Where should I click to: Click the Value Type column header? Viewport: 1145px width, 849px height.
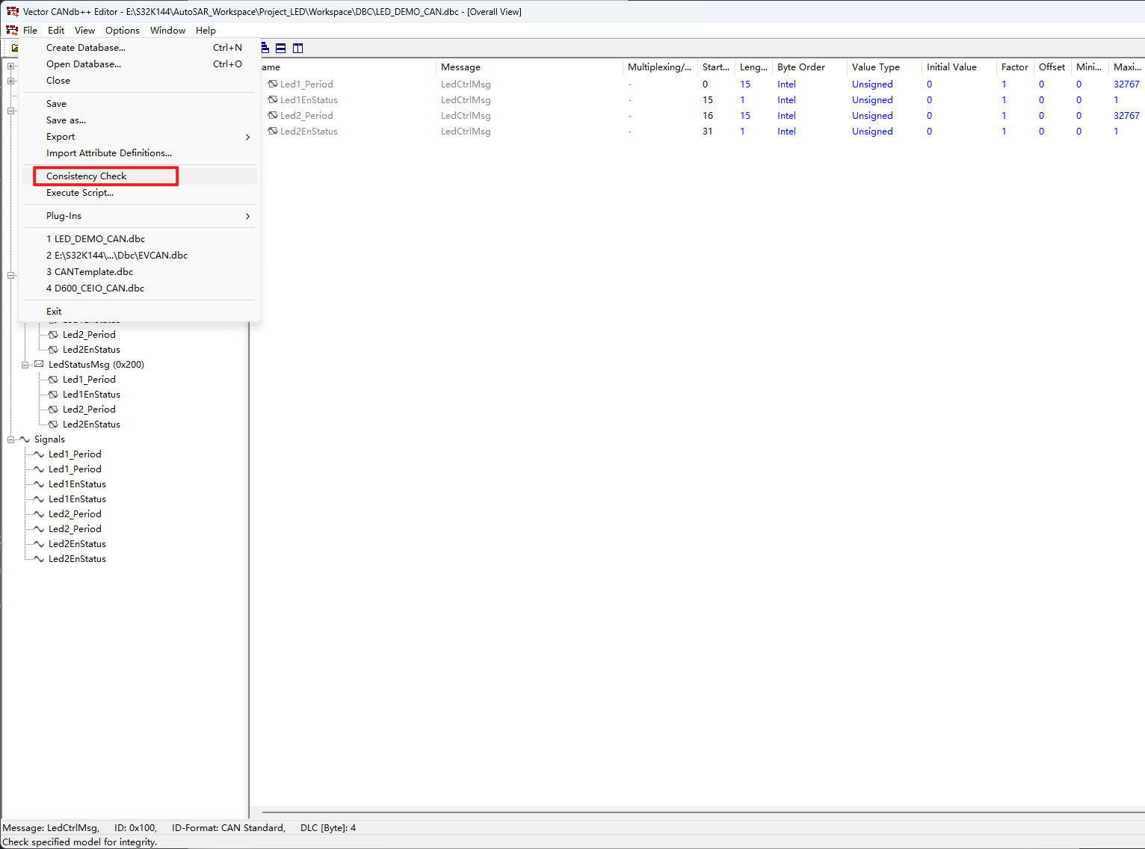tap(875, 67)
